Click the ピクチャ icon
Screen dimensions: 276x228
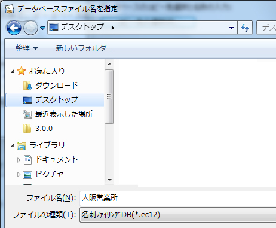pos(27,175)
